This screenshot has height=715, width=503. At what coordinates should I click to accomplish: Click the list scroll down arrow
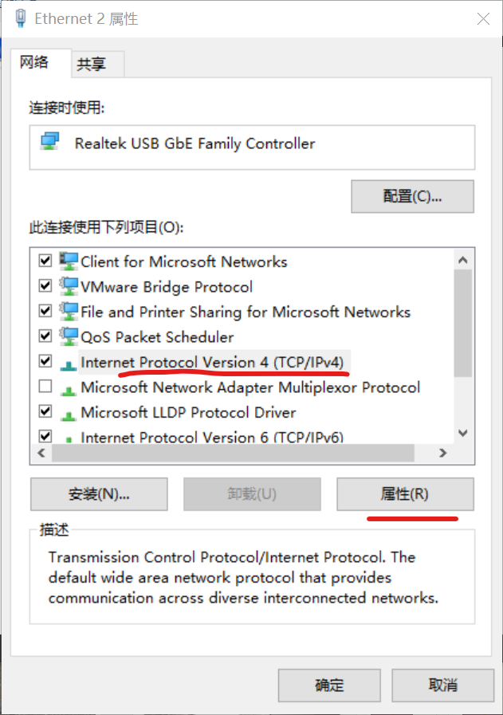tap(463, 433)
